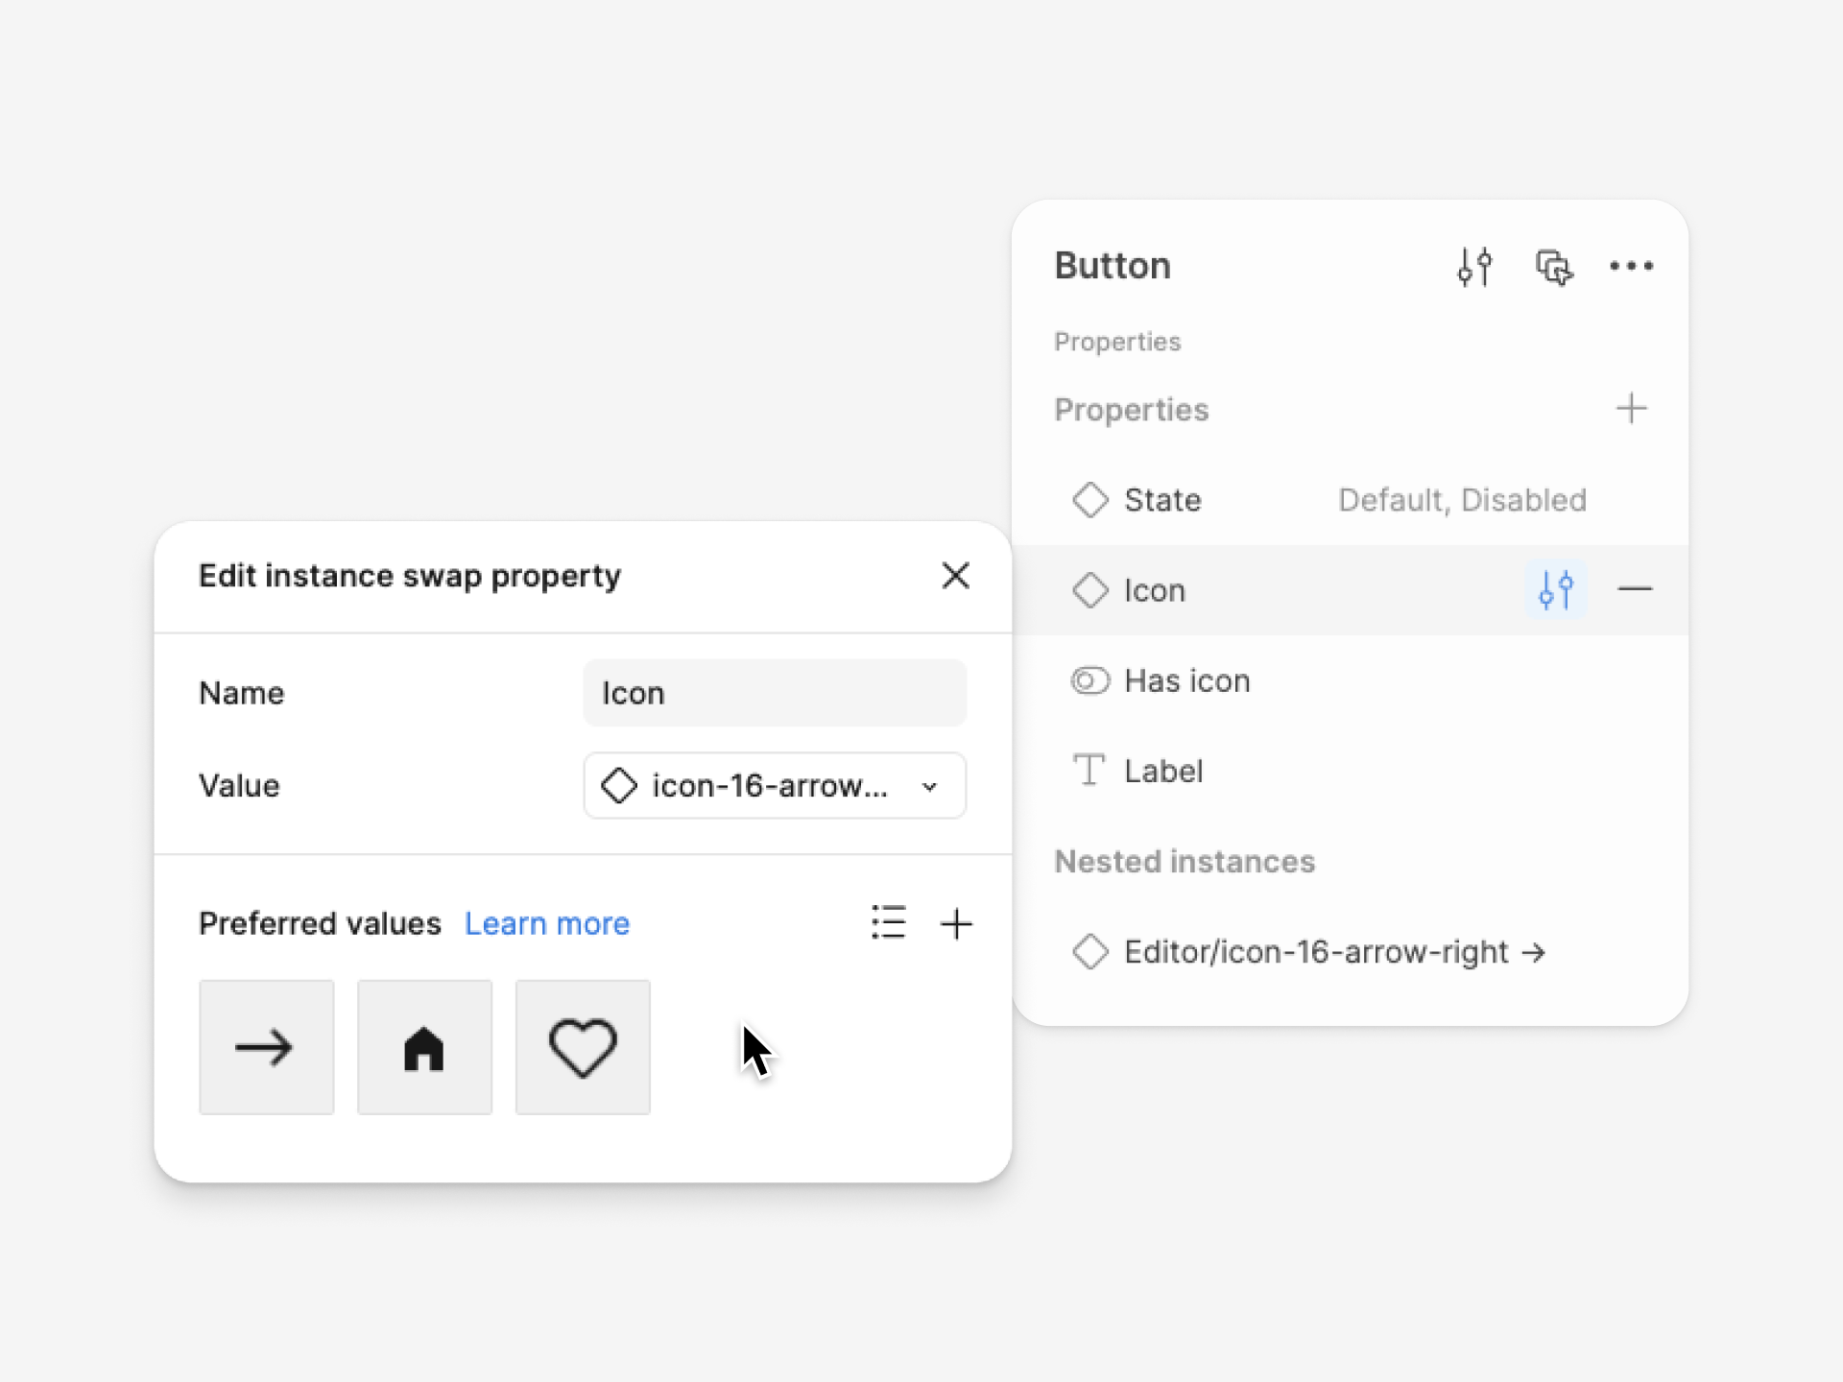Click add preferred value plus button
This screenshot has height=1382, width=1843.
[x=956, y=923]
